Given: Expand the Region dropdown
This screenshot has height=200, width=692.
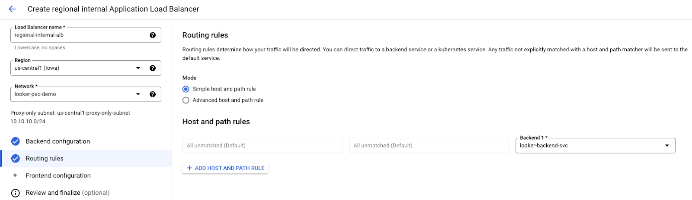Looking at the screenshot, I should click(x=138, y=68).
